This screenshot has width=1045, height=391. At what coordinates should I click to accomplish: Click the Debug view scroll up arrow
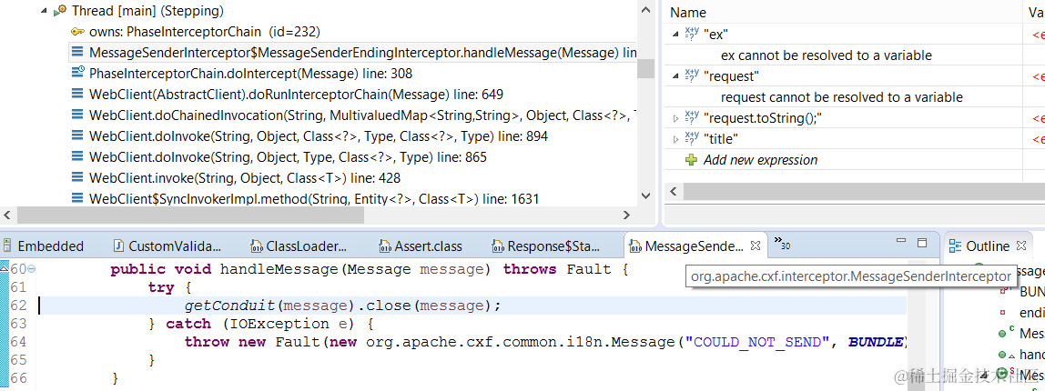pyautogui.click(x=645, y=10)
